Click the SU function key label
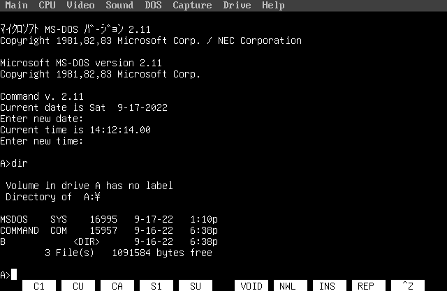 [x=196, y=285]
